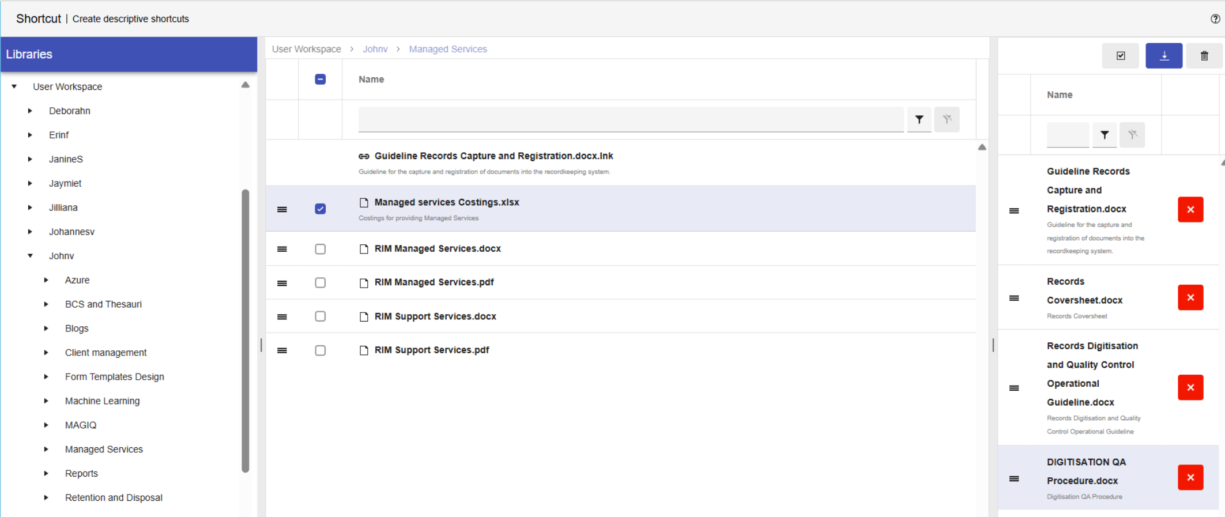Click the trash delete icon
1225x517 pixels.
[1204, 56]
